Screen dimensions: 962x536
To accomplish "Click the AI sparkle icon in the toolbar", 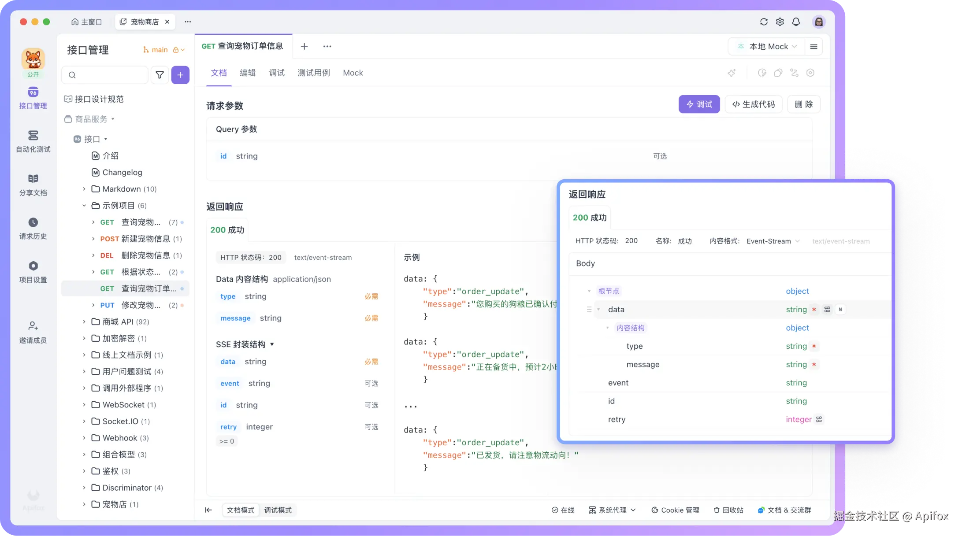I will click(x=732, y=73).
